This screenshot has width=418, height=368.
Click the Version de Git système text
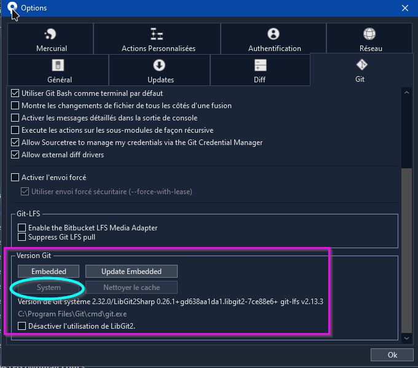170,302
